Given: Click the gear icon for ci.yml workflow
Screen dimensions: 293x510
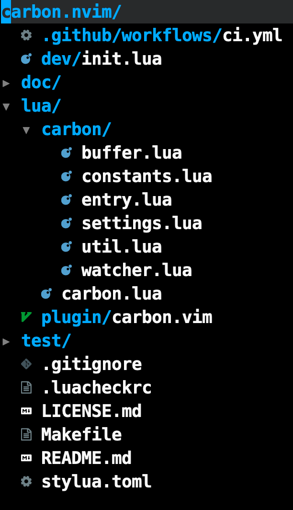Looking at the screenshot, I should 27,35.
